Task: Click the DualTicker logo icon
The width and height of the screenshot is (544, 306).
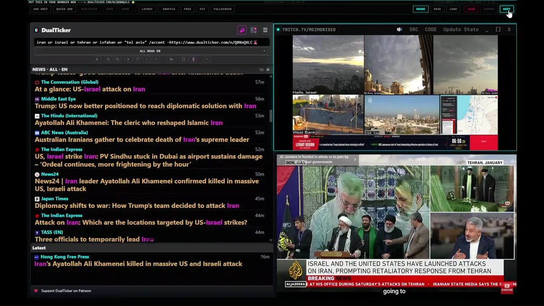Action: pos(37,30)
